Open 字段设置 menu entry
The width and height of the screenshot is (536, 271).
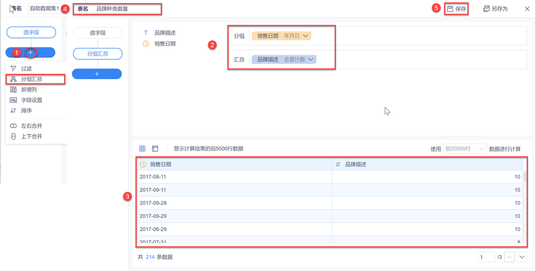tap(32, 100)
